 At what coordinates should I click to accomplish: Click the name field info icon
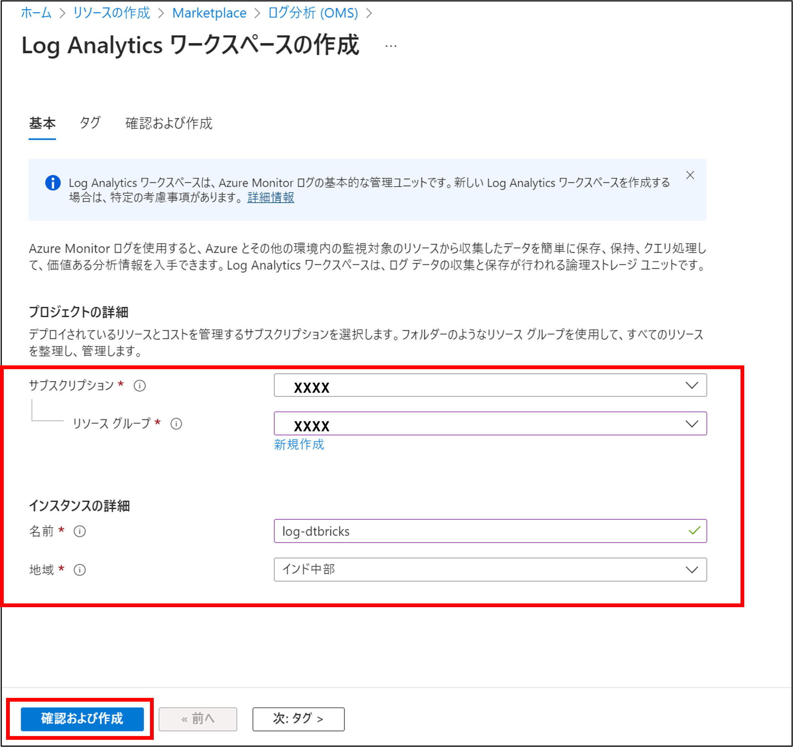[80, 532]
